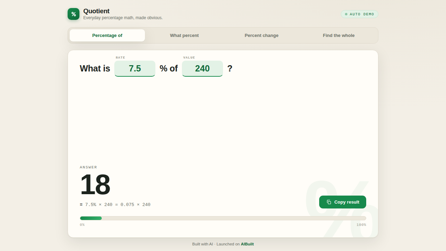
Task: Click the 100% label under the bar
Action: coord(361,225)
